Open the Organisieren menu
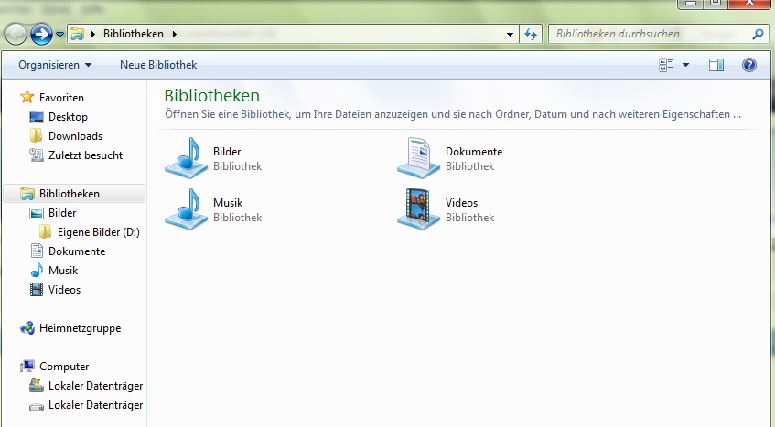This screenshot has width=775, height=427. [55, 65]
